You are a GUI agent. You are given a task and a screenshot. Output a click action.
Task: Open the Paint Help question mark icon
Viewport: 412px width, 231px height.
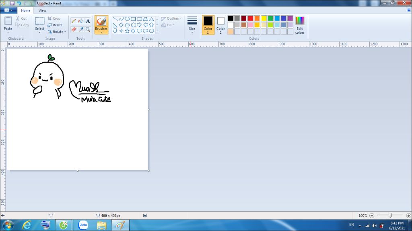[x=409, y=10]
